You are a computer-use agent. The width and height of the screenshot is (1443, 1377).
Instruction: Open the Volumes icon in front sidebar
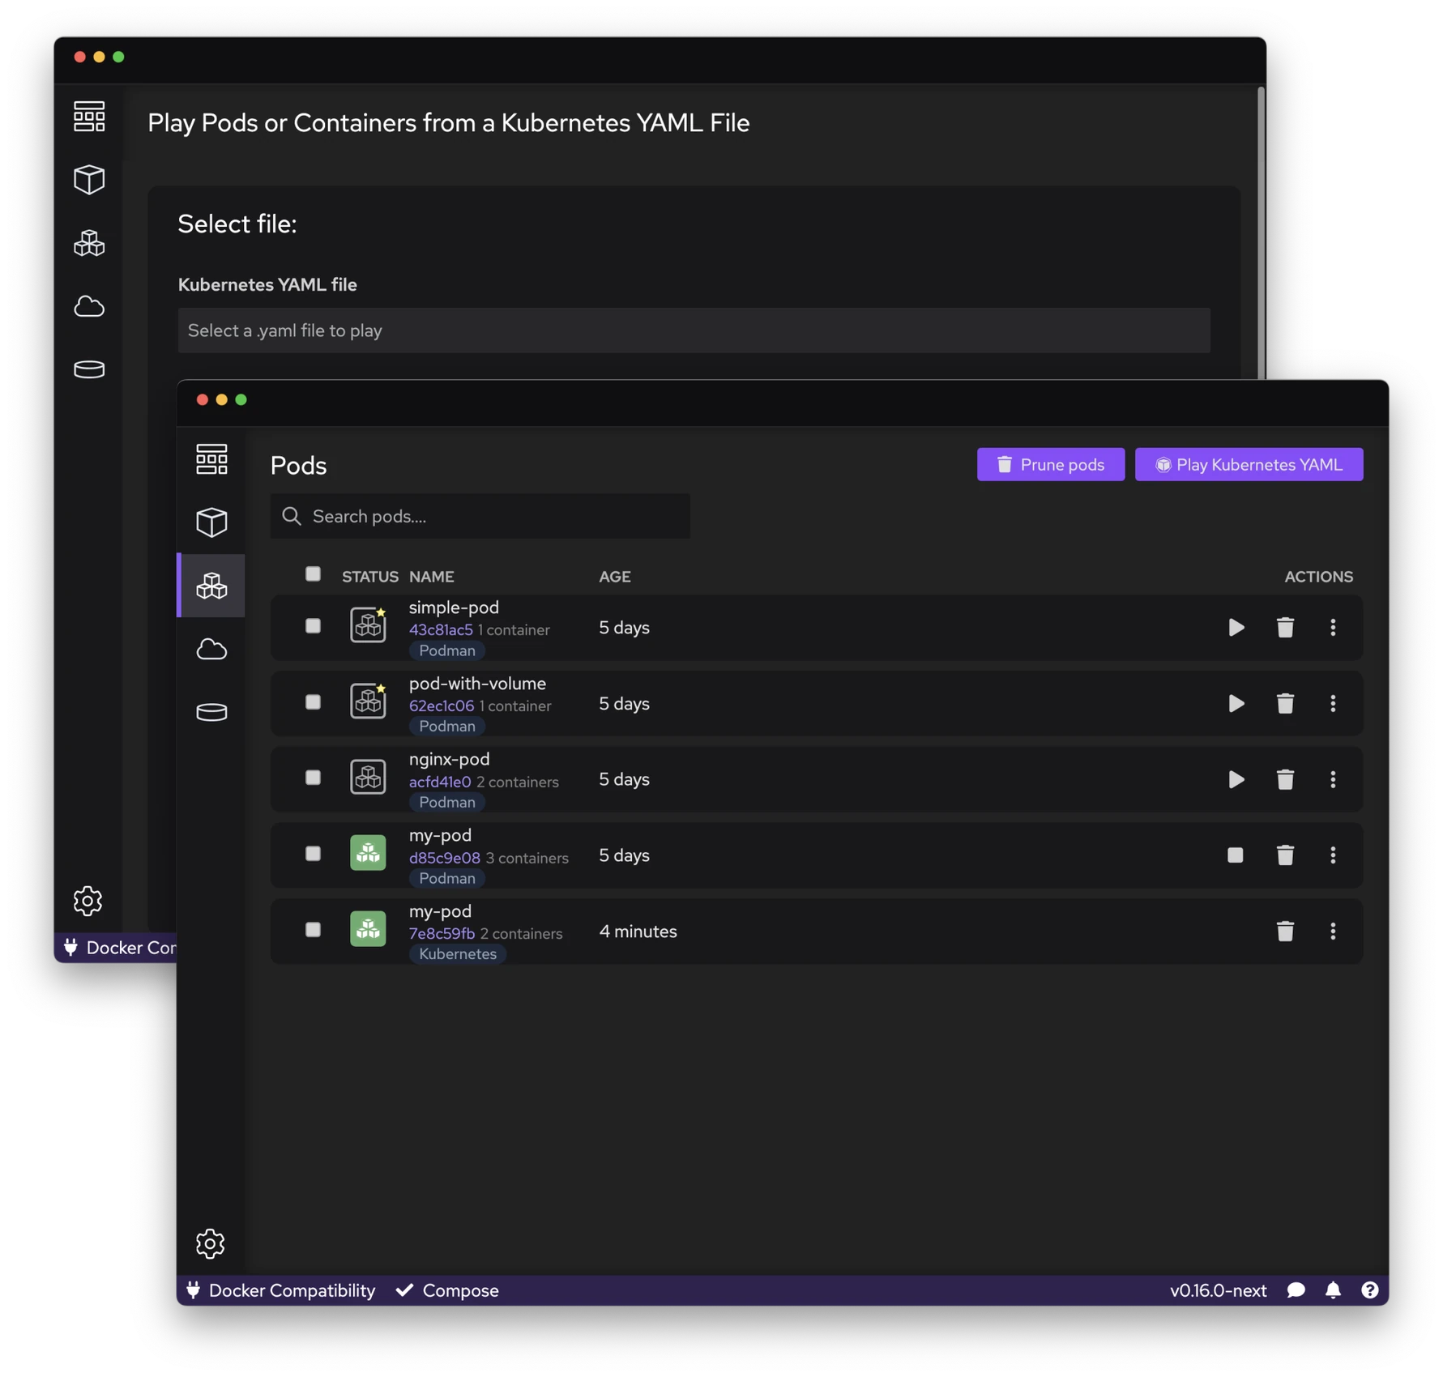(x=211, y=712)
